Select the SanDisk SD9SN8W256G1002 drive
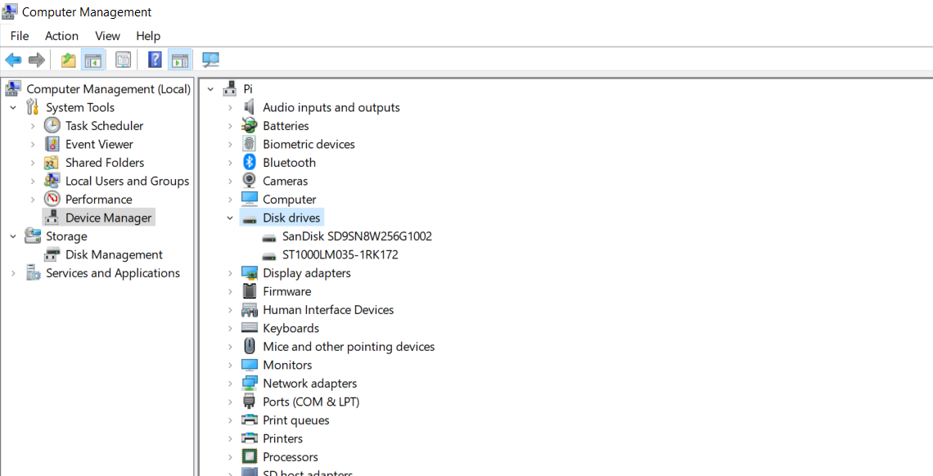This screenshot has width=933, height=476. pos(357,236)
